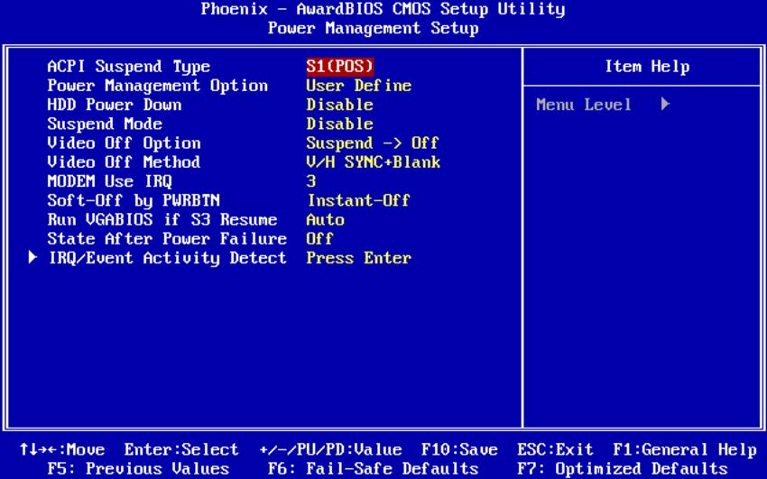Click the Phoenix AwardBIOS CMOS Setup Utility title
This screenshot has width=767, height=479.
383,9
